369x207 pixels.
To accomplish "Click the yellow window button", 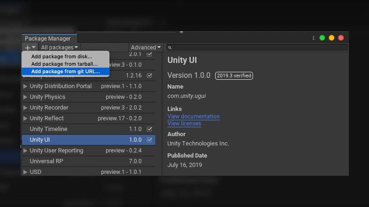I will pos(332,38).
